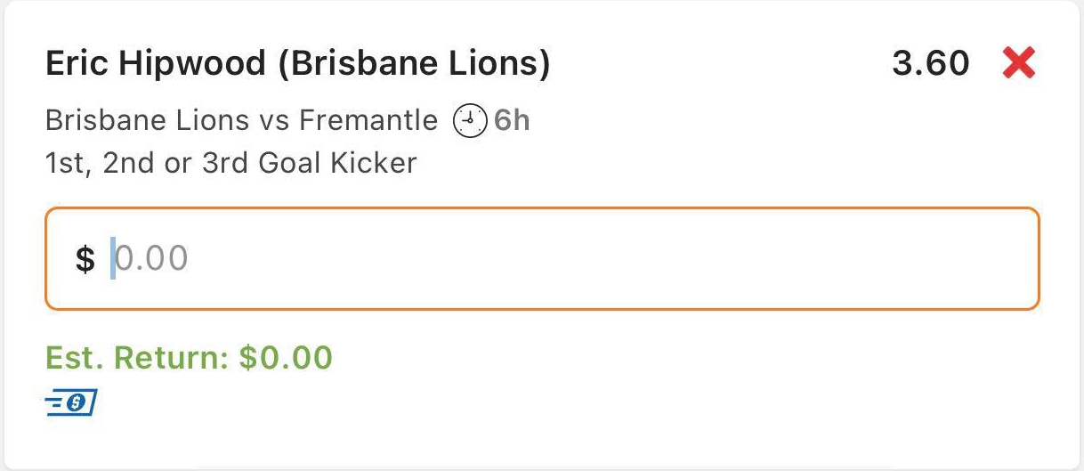Click the word Fremantle in match line

click(368, 120)
